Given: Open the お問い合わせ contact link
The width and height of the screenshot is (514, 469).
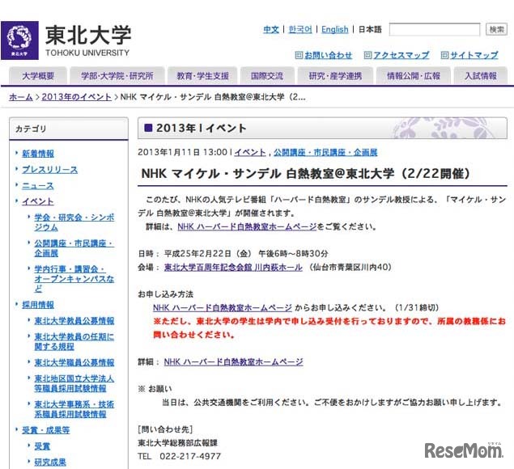Looking at the screenshot, I should [328, 55].
